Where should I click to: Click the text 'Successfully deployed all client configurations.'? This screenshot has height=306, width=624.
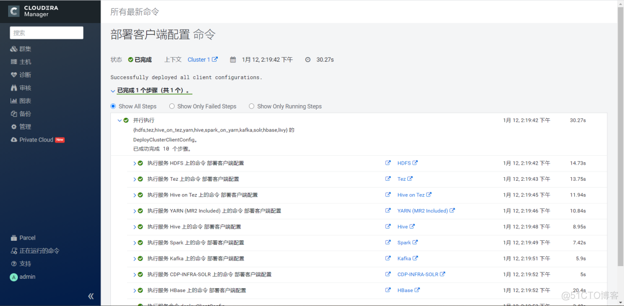click(186, 77)
